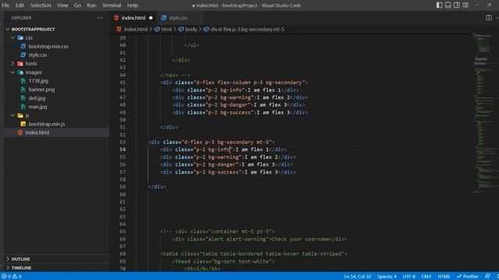Click line number 45 in gutter
The width and height of the screenshot is (499, 280).
[122, 82]
